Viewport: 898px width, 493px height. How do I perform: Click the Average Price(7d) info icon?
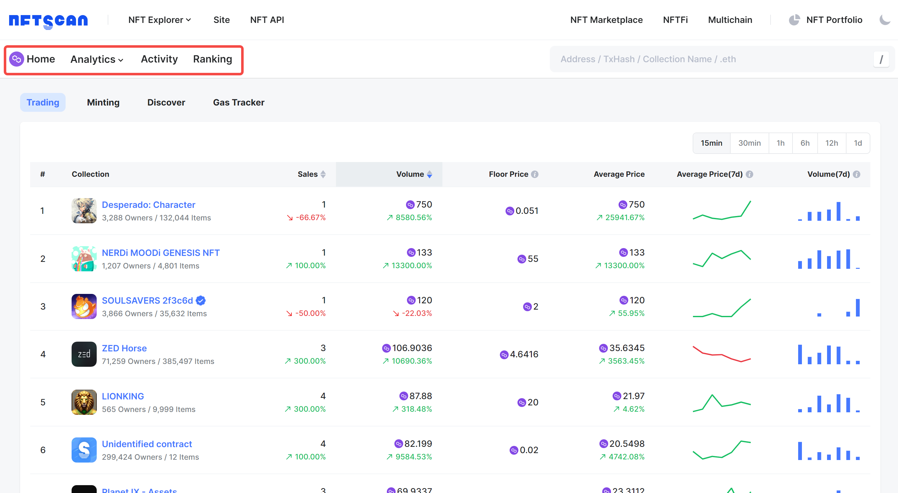749,174
